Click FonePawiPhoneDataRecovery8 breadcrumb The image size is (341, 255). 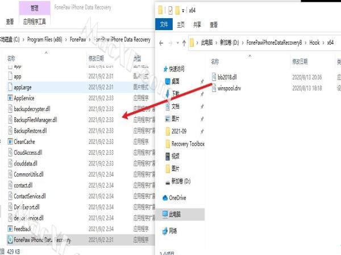[x=274, y=42]
